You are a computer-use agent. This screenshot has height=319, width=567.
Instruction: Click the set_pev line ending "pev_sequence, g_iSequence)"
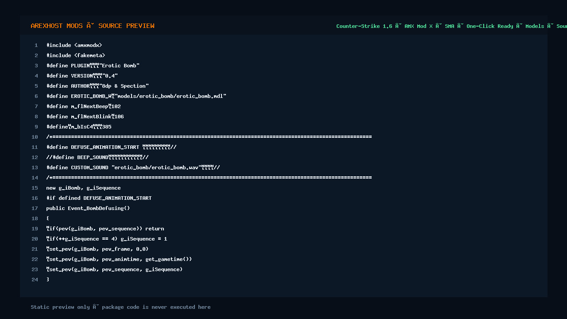pyautogui.click(x=114, y=269)
